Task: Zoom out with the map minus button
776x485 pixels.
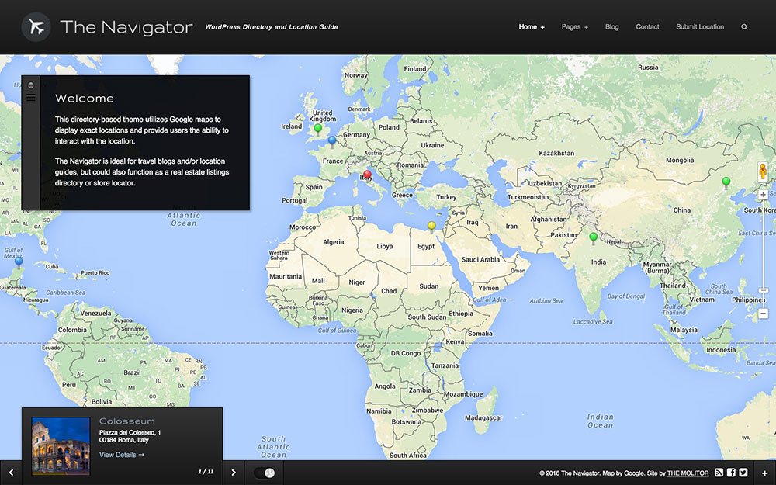Action: coord(763,314)
